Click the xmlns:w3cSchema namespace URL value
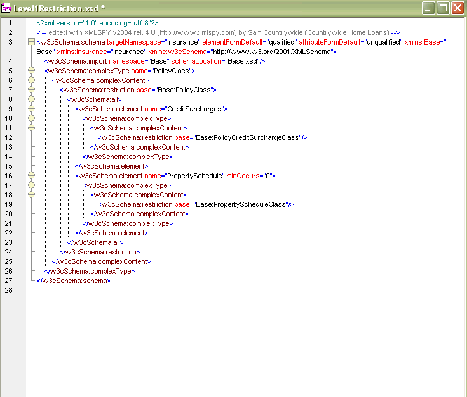 pos(274,52)
